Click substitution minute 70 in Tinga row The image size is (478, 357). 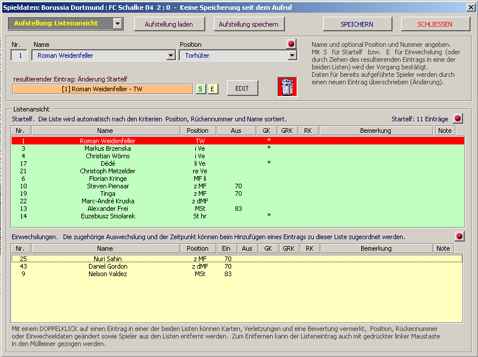(238, 194)
